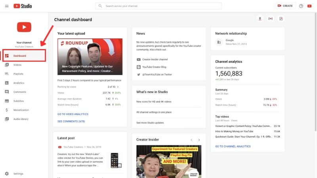Open the Creator Insider video thumbnail
317x178 pixels.
pos(169,161)
